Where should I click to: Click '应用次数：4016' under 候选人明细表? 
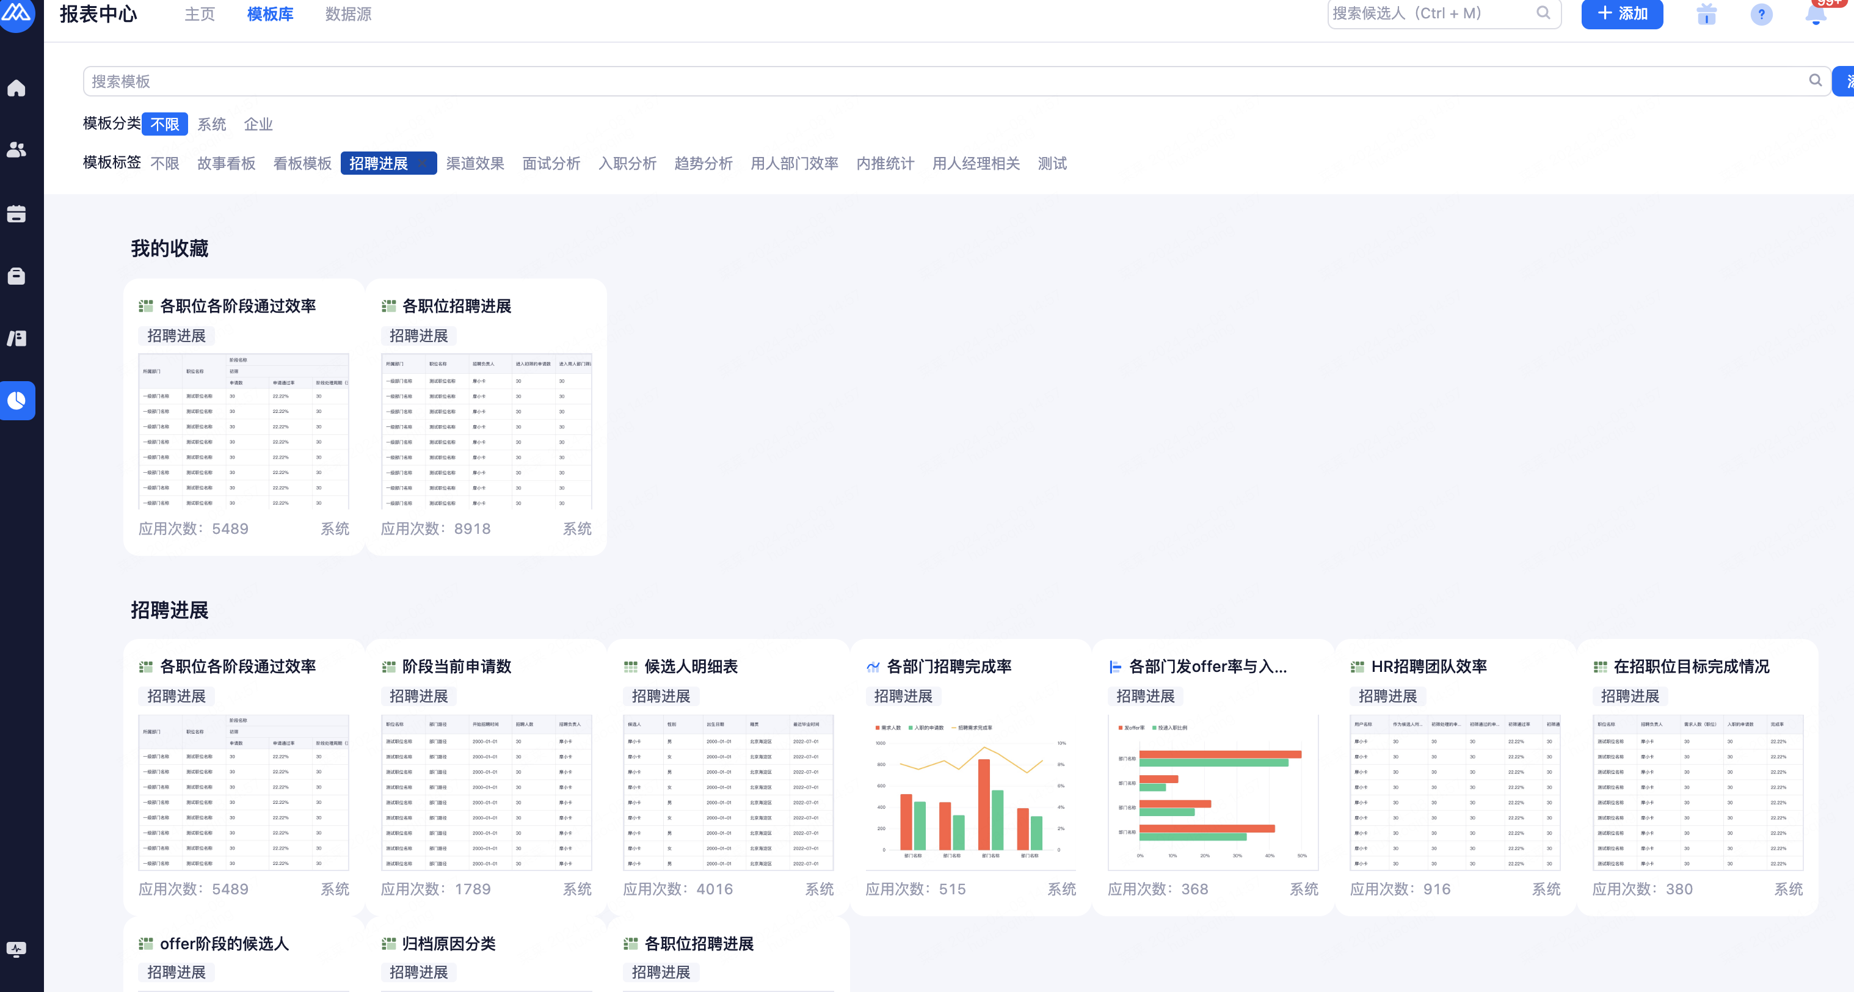678,889
